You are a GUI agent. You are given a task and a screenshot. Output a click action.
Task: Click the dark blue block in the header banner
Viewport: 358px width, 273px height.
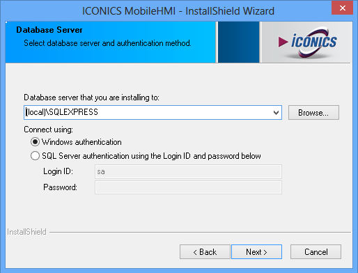click(x=238, y=42)
